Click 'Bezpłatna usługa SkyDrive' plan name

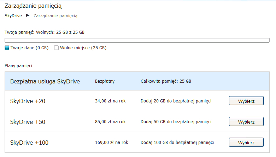point(45,81)
